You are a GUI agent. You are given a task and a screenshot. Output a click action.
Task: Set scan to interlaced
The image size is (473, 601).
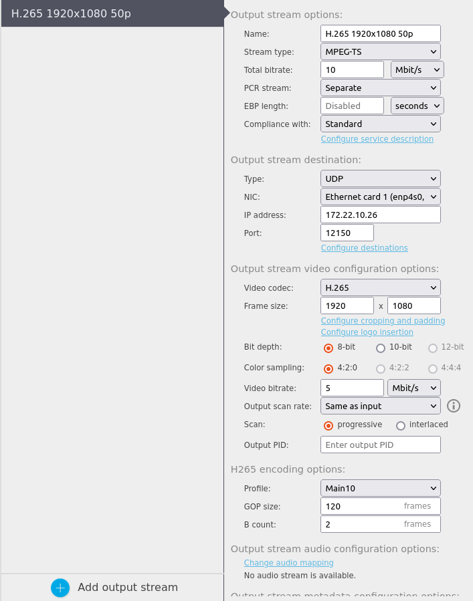point(401,425)
